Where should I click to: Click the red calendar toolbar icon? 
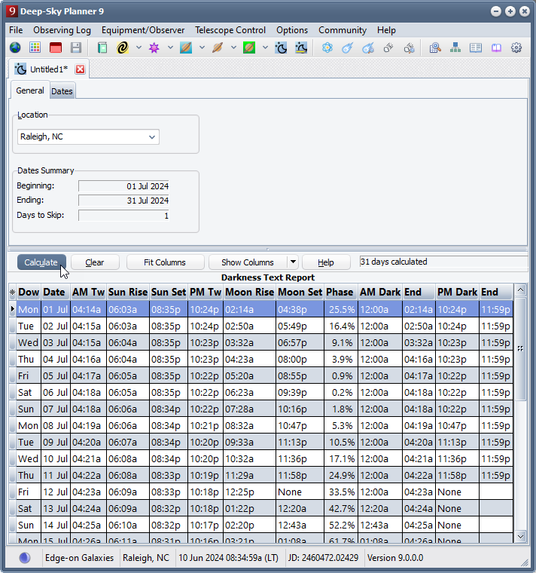tap(56, 47)
